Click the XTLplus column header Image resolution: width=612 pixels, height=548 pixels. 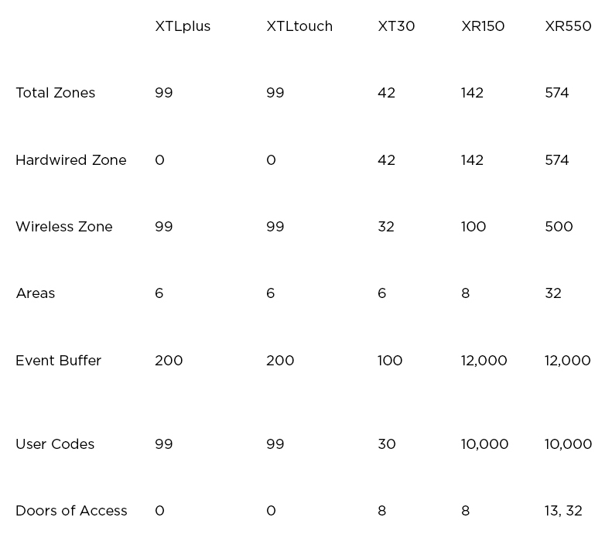[x=183, y=26]
